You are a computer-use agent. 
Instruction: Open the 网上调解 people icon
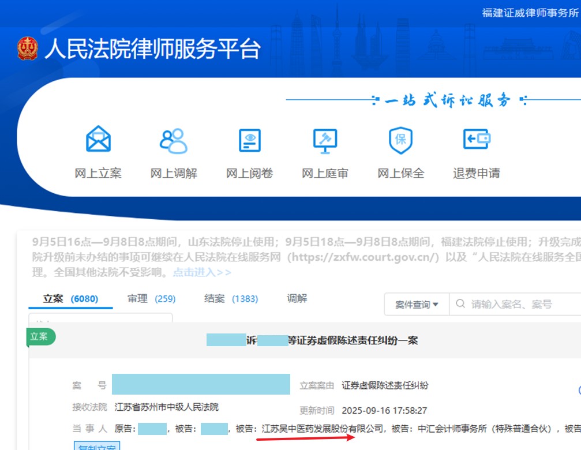(x=174, y=140)
